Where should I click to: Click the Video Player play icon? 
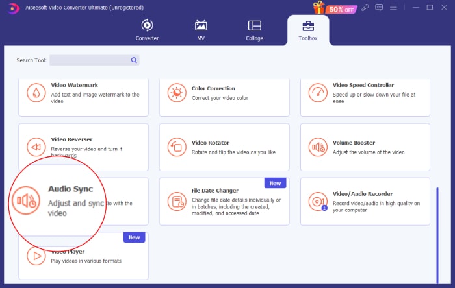tap(36, 256)
